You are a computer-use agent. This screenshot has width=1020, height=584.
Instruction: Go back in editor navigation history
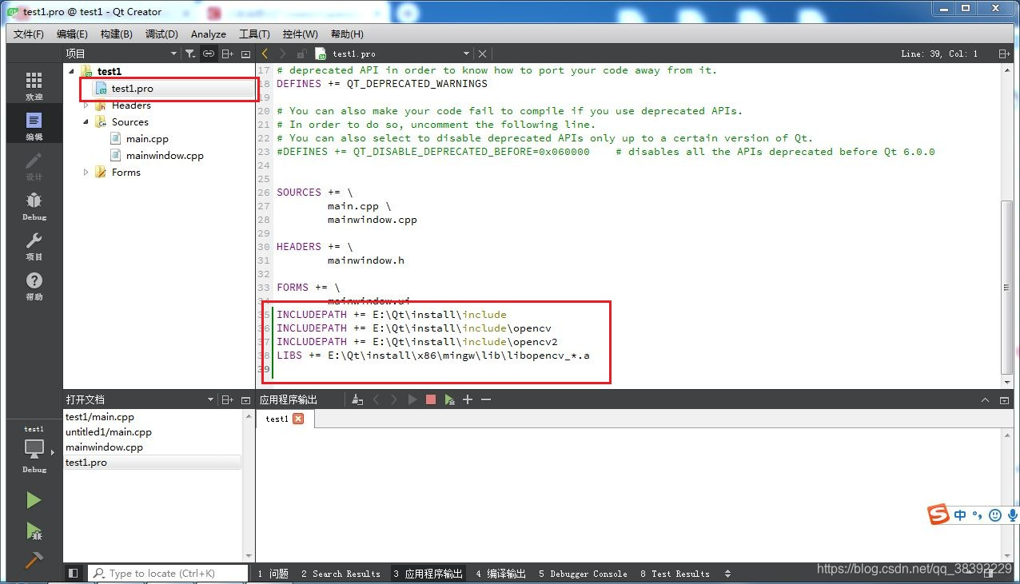coord(265,54)
